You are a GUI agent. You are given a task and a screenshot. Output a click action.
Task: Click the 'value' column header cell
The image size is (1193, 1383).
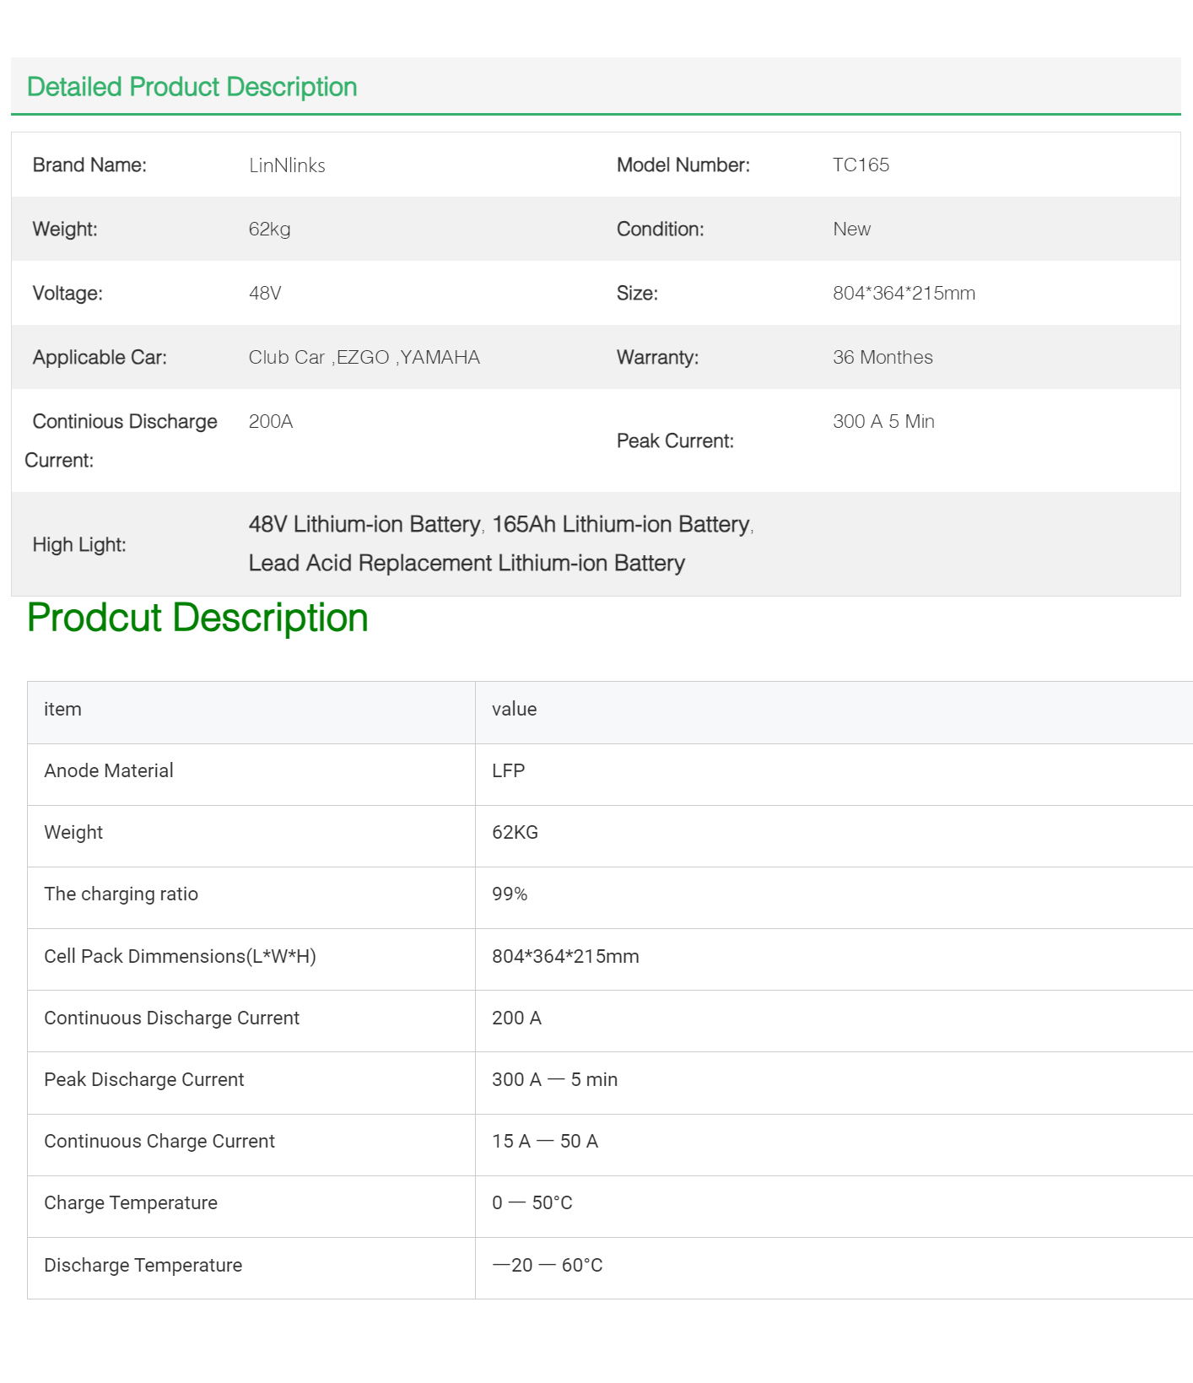pyautogui.click(x=514, y=710)
